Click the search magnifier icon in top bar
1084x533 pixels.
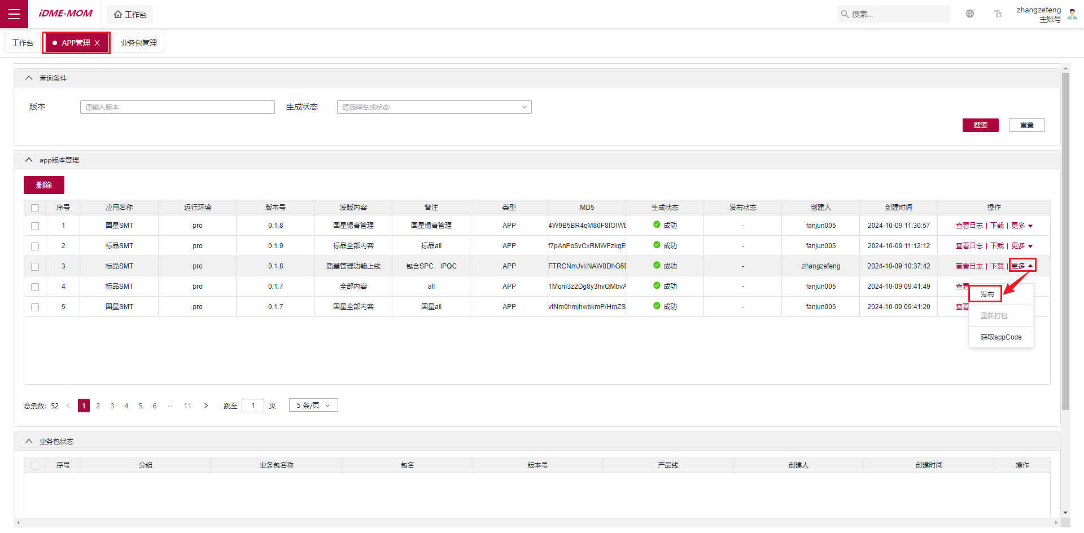coord(844,14)
